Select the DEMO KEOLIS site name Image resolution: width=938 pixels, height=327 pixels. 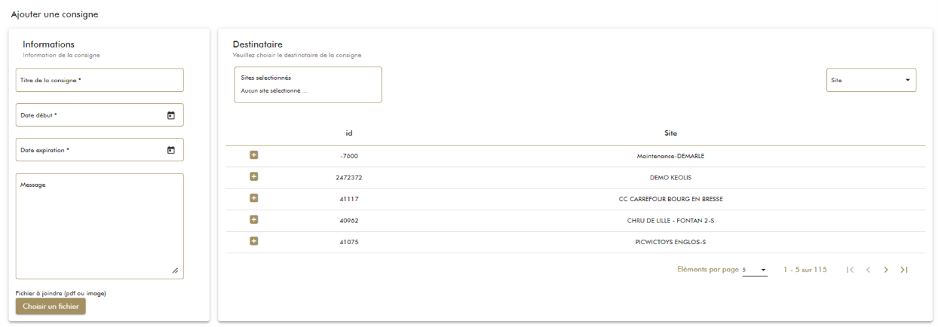(670, 178)
